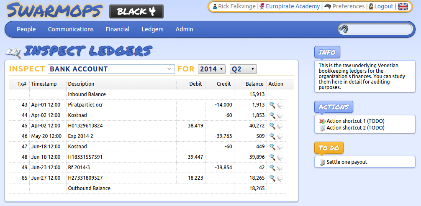Open the People menu
Viewport: 421px width, 206px height.
26,29
